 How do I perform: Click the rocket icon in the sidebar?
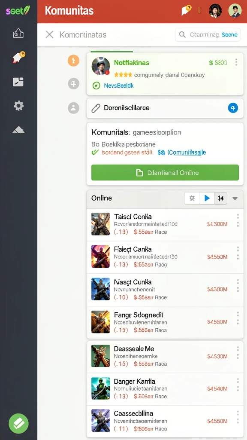[x=19, y=57]
